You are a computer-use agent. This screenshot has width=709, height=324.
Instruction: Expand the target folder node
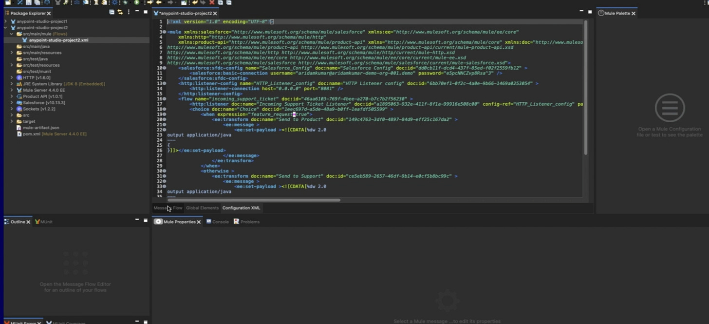click(x=12, y=121)
